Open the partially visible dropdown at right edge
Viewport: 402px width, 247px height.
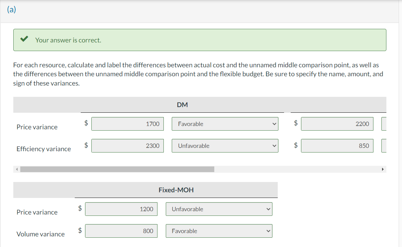[384, 124]
